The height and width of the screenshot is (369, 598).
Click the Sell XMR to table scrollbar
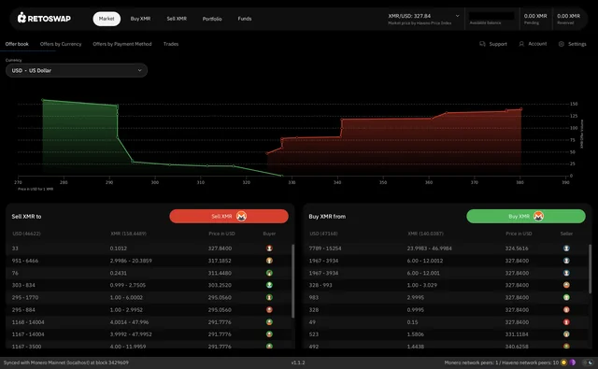tap(292, 281)
